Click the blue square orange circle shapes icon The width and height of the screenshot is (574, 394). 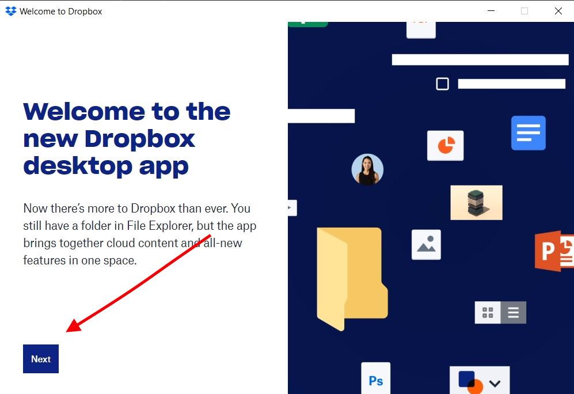coord(471,382)
